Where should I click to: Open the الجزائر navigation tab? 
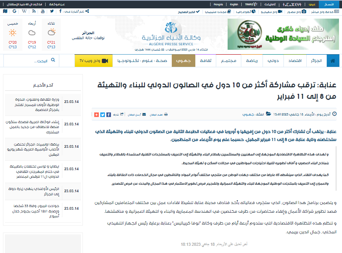coord(317,61)
